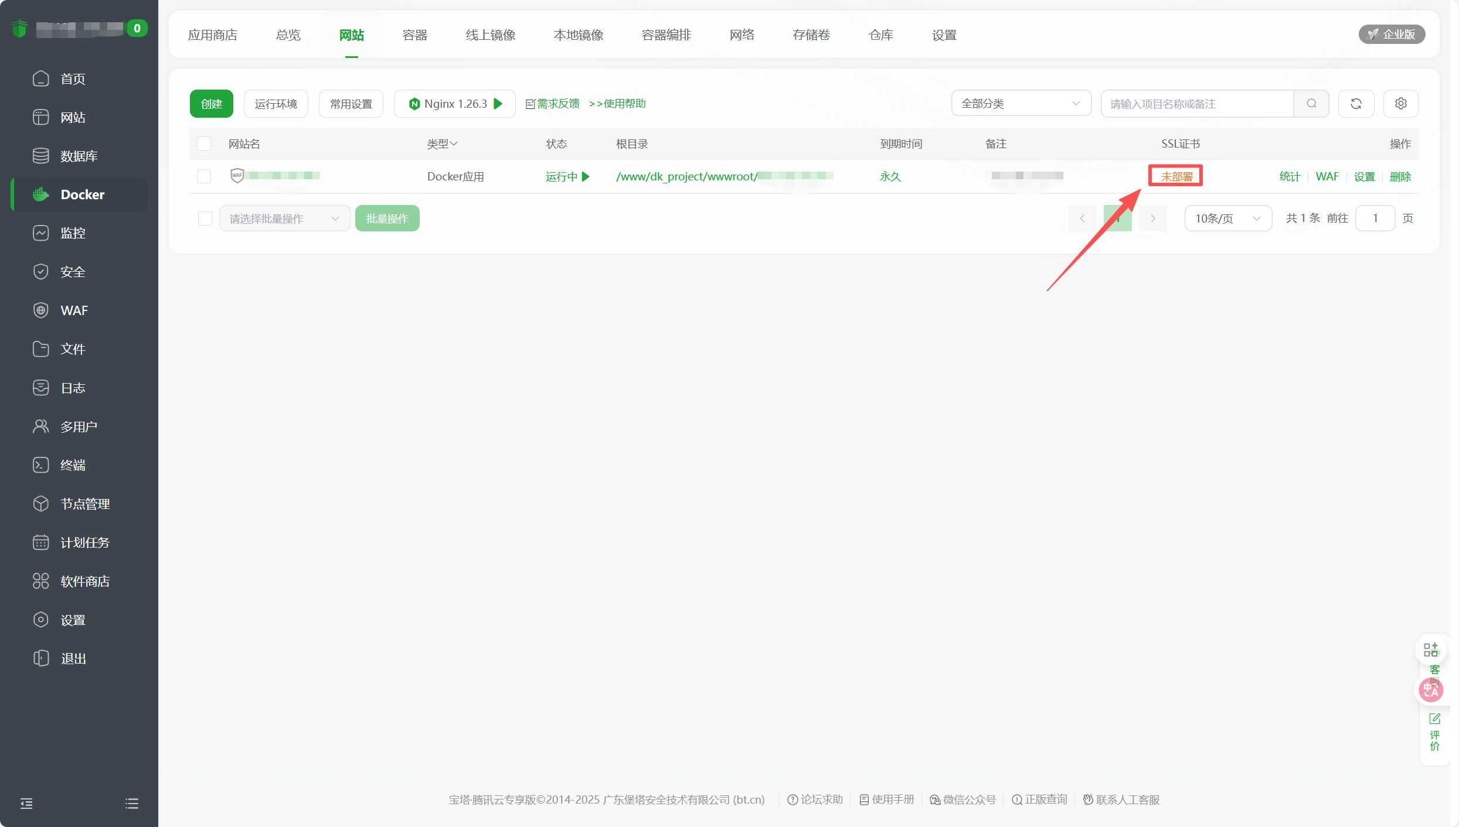Image resolution: width=1459 pixels, height=827 pixels.
Task: Open the 监控 monitoring page
Action: (73, 233)
